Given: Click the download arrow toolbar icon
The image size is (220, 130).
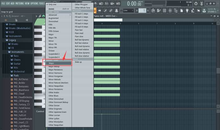Looking at the screenshot, I should pyautogui.click(x=204, y=10).
